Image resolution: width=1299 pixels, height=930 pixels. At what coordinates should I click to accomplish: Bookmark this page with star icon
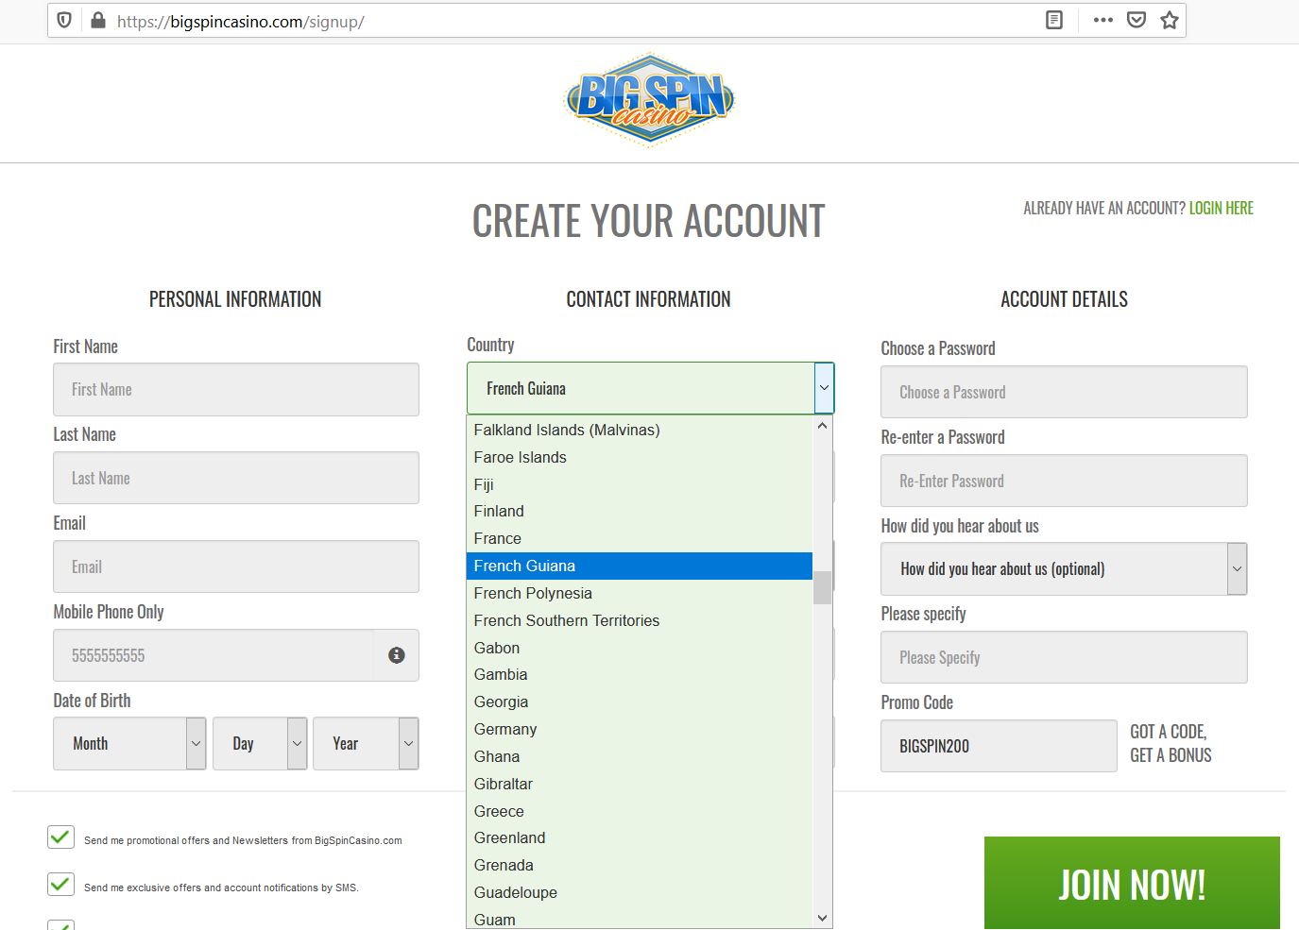click(1170, 20)
